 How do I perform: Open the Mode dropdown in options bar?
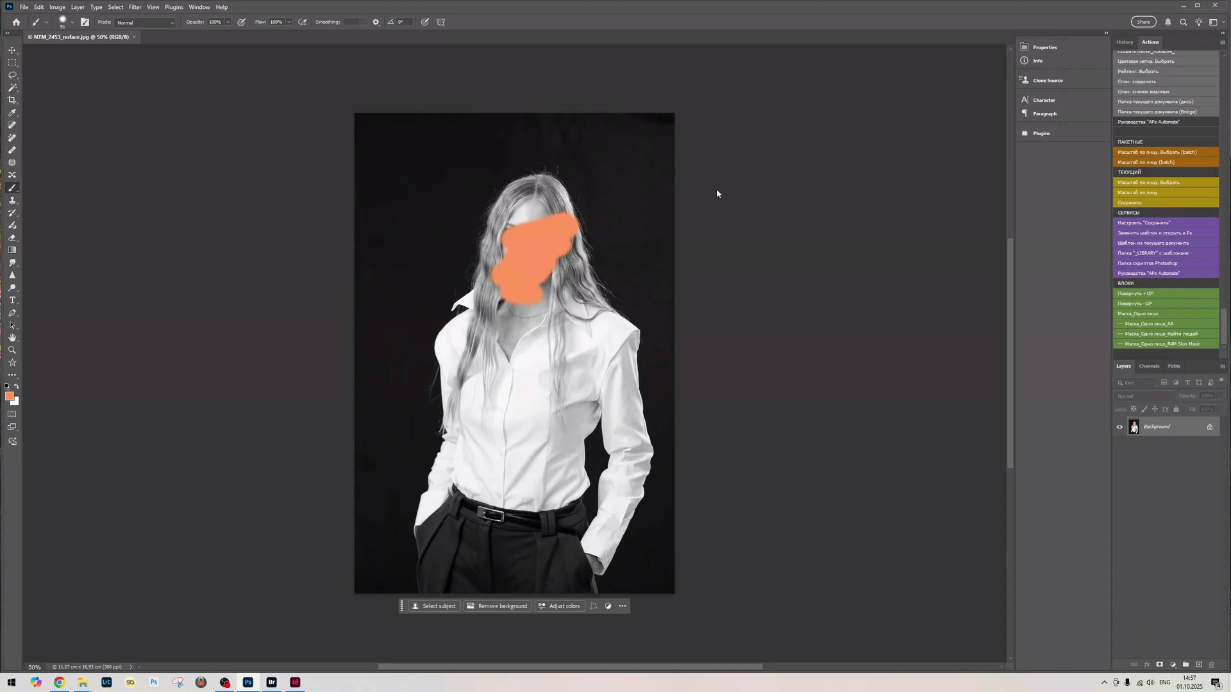tap(146, 22)
